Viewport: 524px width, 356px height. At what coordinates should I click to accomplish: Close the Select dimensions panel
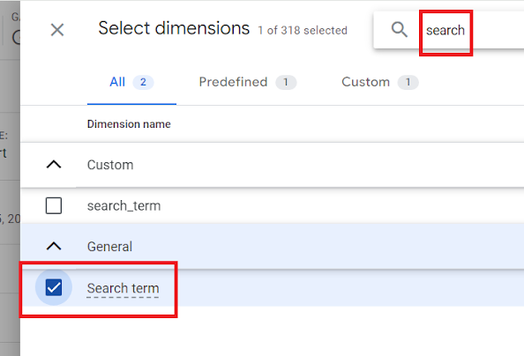[57, 30]
